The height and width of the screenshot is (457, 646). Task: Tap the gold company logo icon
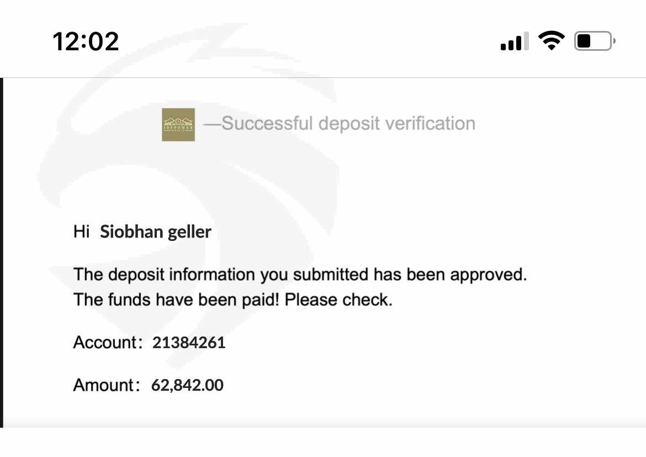click(x=178, y=124)
